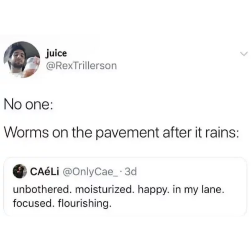Click CAéLi's small avatar in quoted tweet

[20, 171]
